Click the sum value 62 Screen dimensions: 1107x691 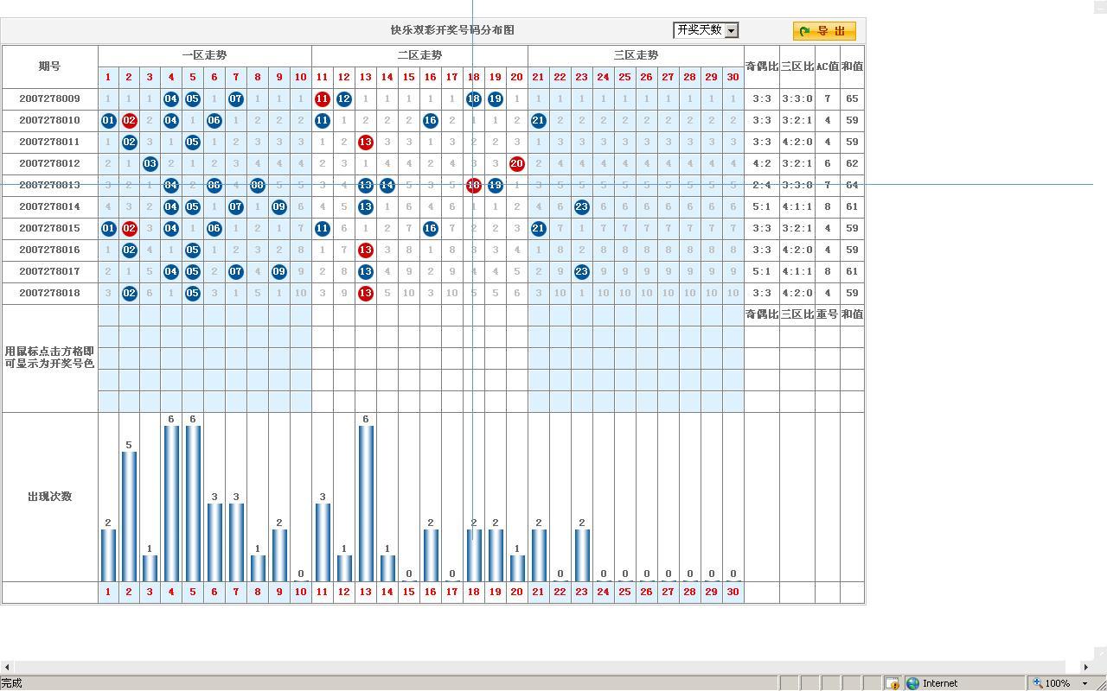click(x=853, y=164)
